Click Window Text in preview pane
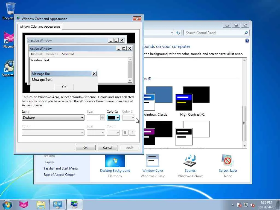This screenshot has width=280, height=210. point(40,60)
